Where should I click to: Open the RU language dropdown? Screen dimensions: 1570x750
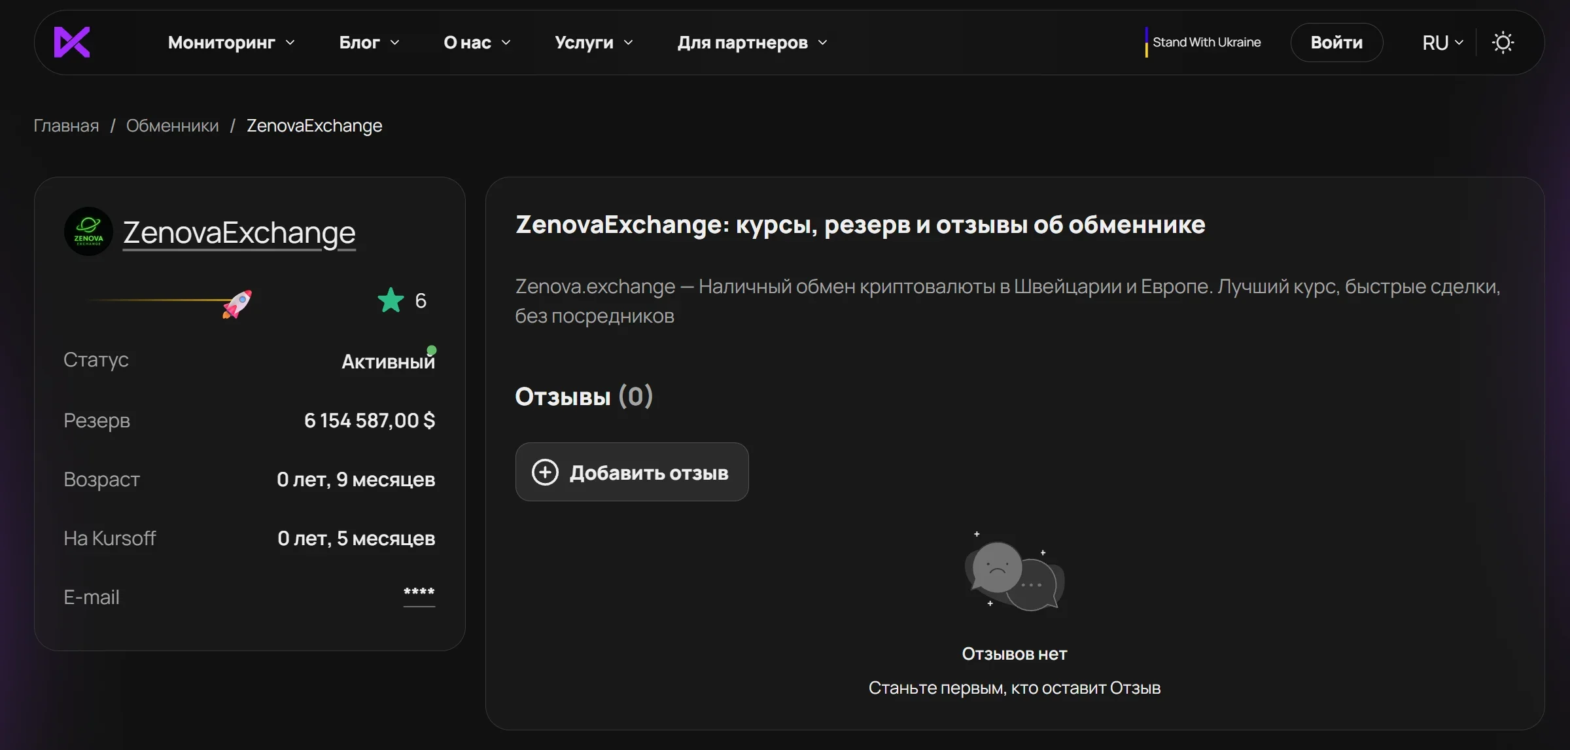tap(1442, 43)
